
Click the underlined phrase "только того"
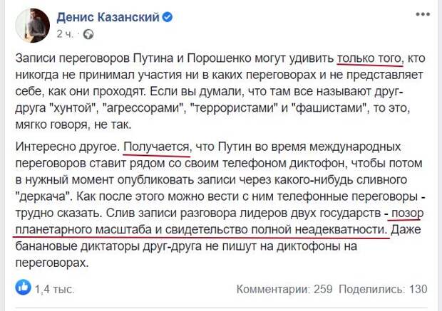tap(369, 58)
